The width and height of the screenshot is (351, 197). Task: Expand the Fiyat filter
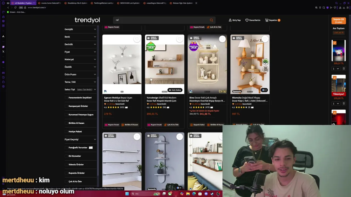[80, 52]
